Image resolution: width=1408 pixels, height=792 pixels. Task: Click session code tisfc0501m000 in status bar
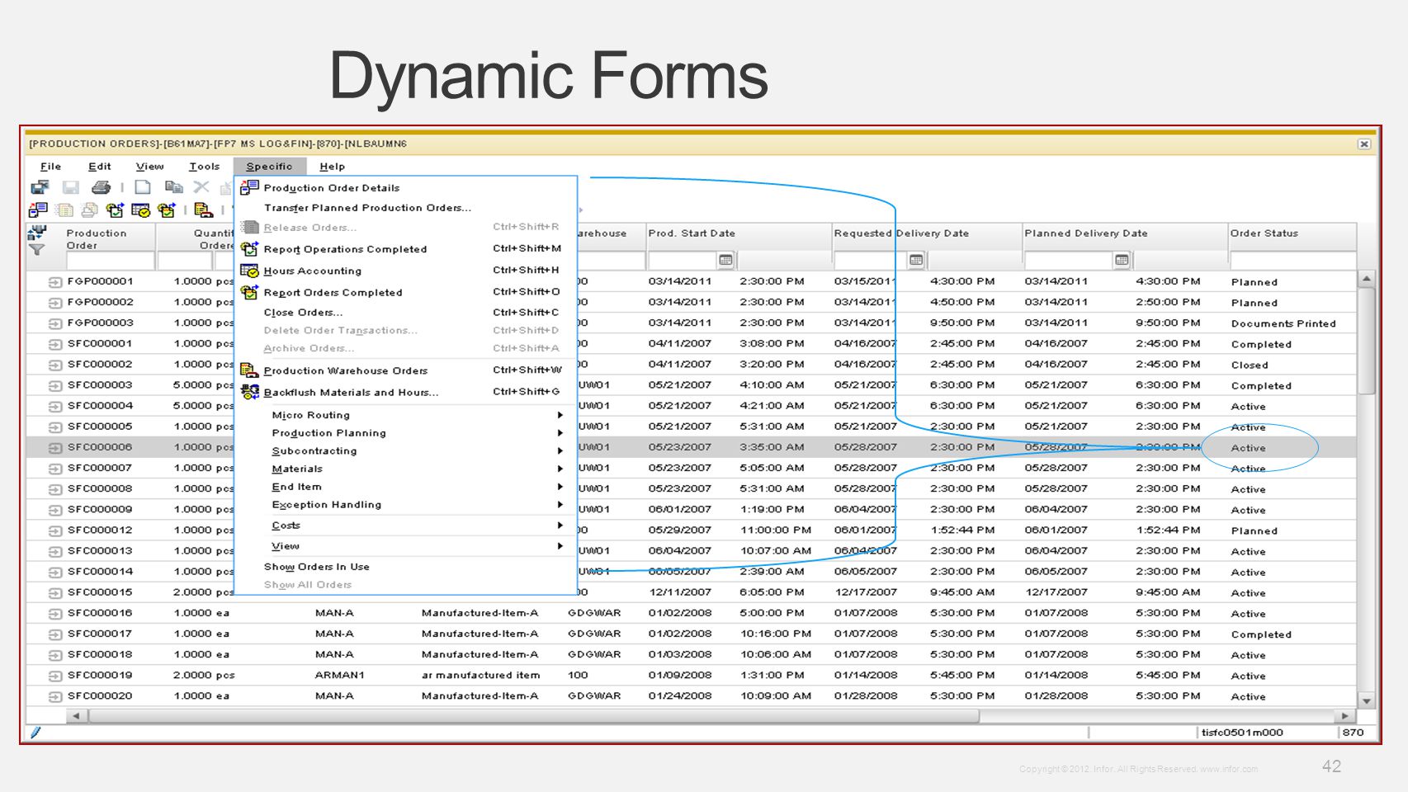1242,733
